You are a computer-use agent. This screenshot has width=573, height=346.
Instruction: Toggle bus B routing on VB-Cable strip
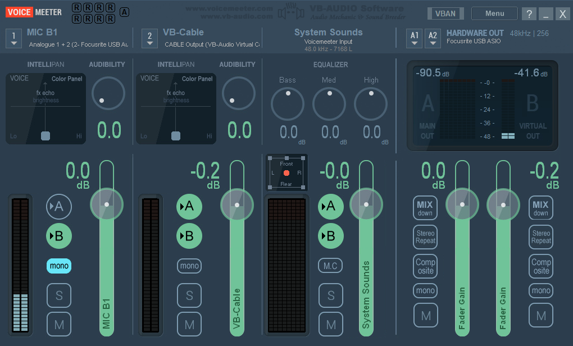[x=189, y=236]
